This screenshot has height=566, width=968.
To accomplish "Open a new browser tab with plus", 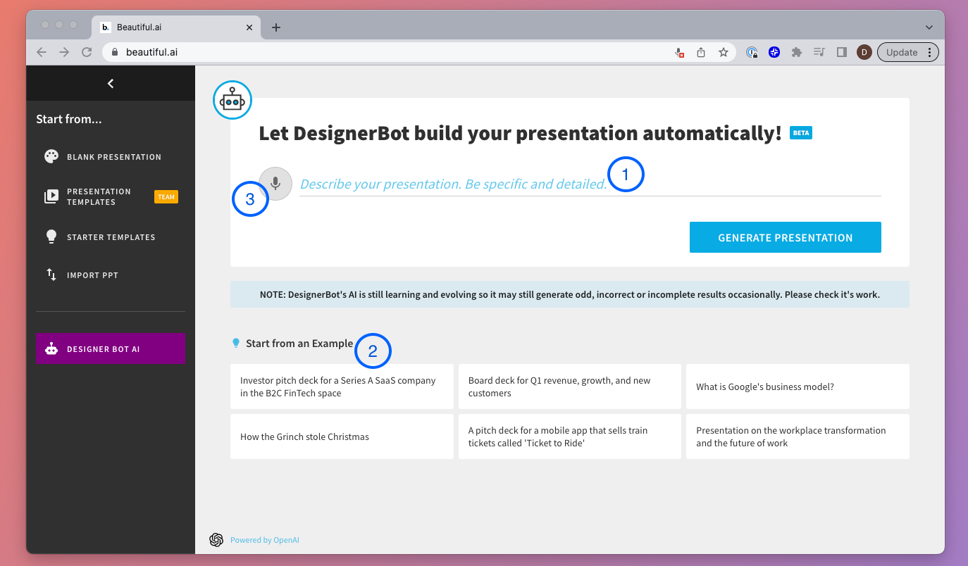I will tap(276, 27).
